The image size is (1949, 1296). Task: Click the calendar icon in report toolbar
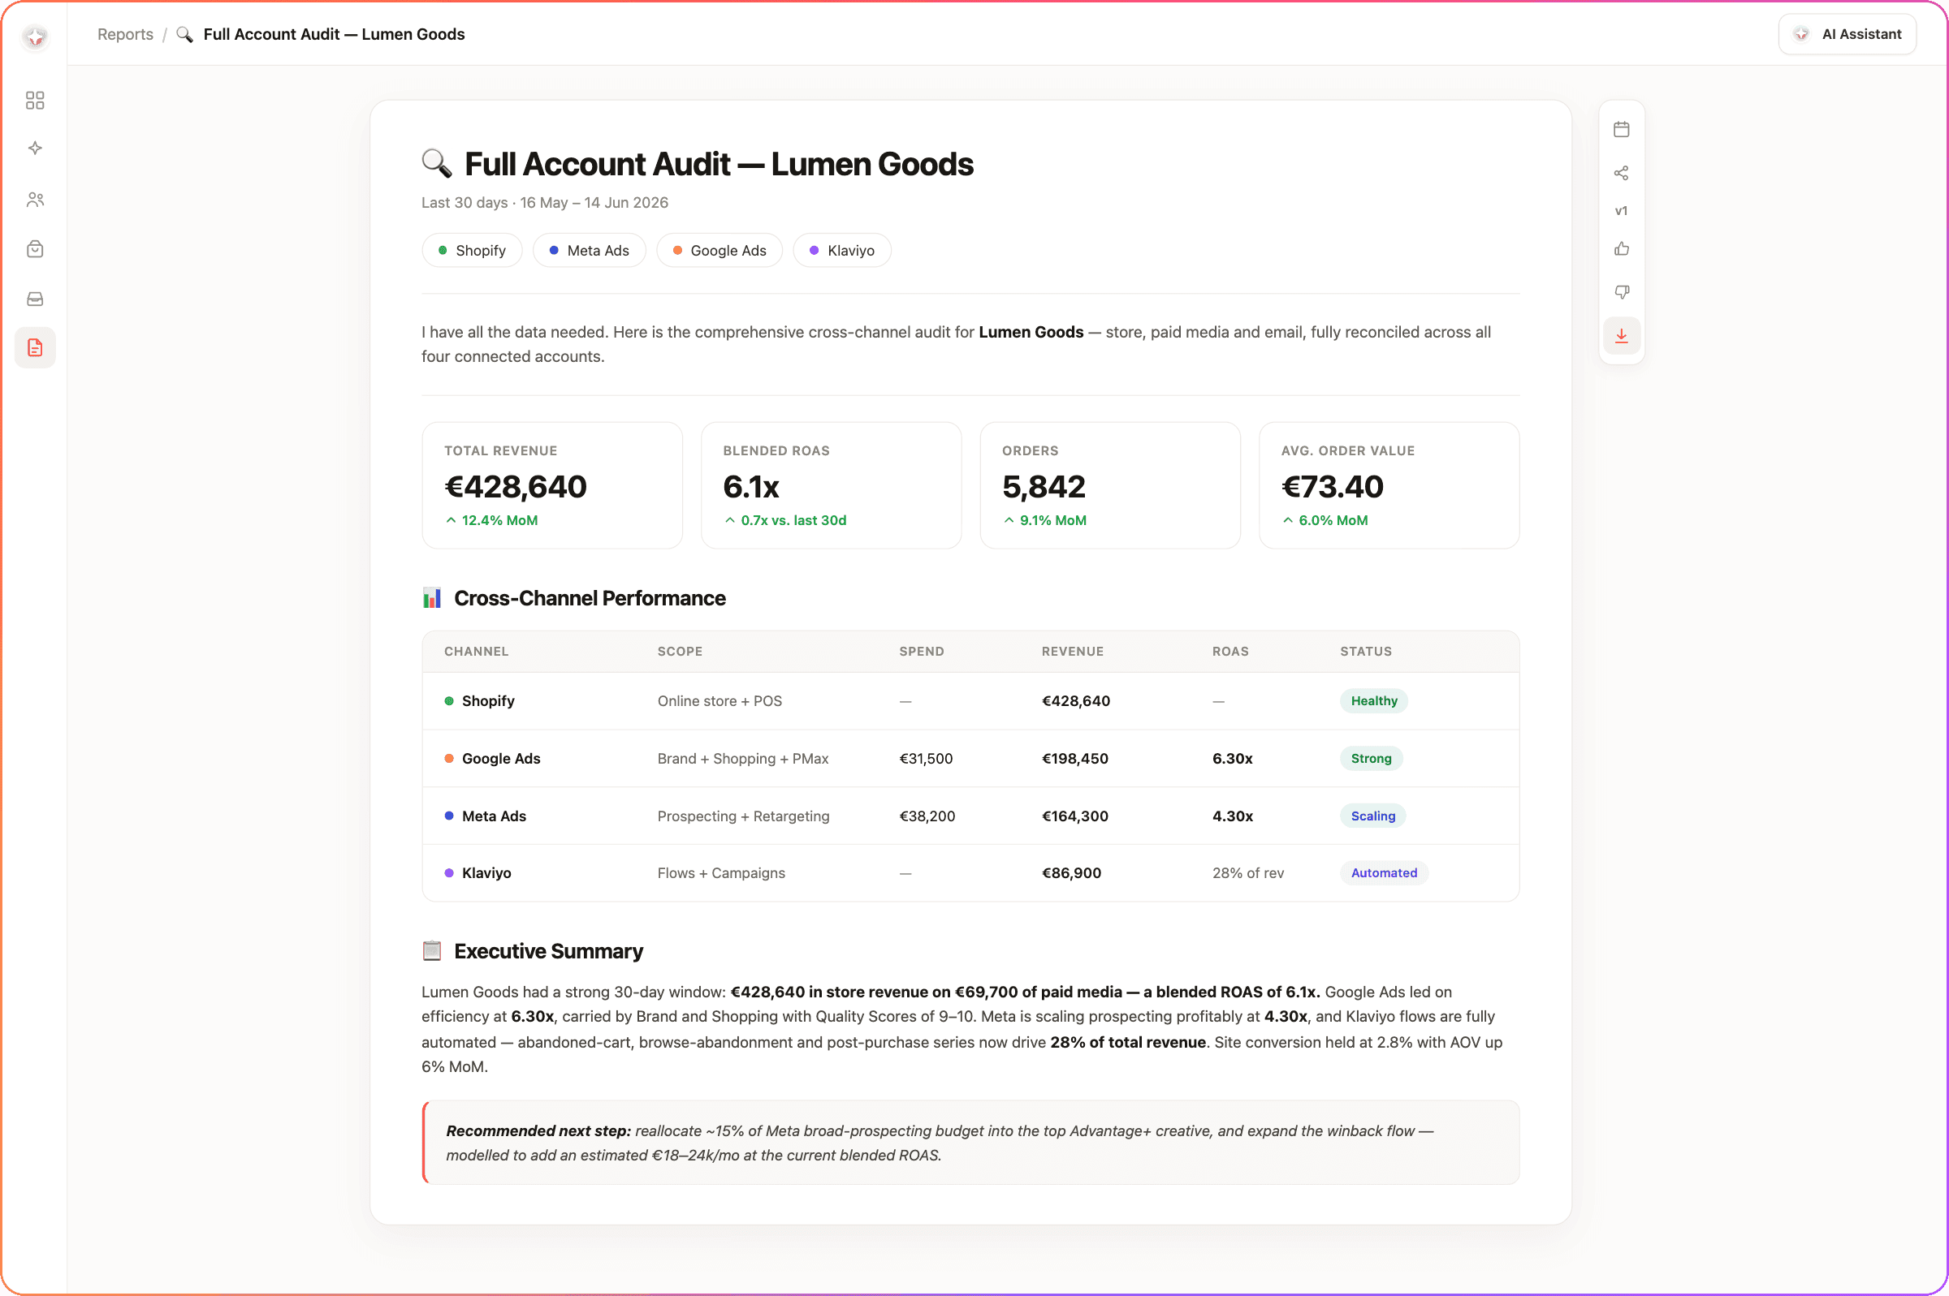click(1621, 129)
